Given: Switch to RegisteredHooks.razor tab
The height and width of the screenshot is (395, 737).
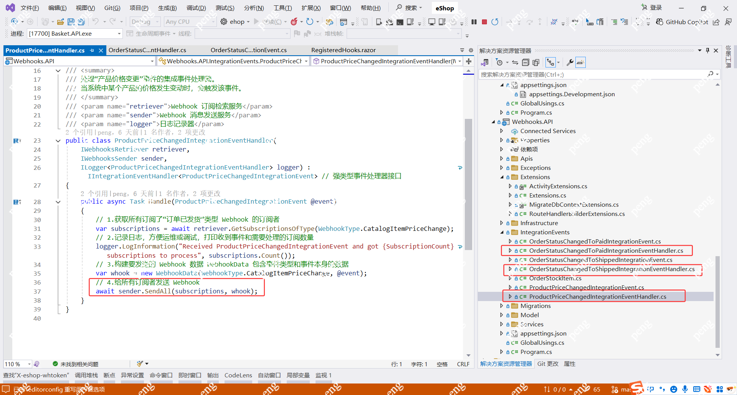Looking at the screenshot, I should [343, 50].
